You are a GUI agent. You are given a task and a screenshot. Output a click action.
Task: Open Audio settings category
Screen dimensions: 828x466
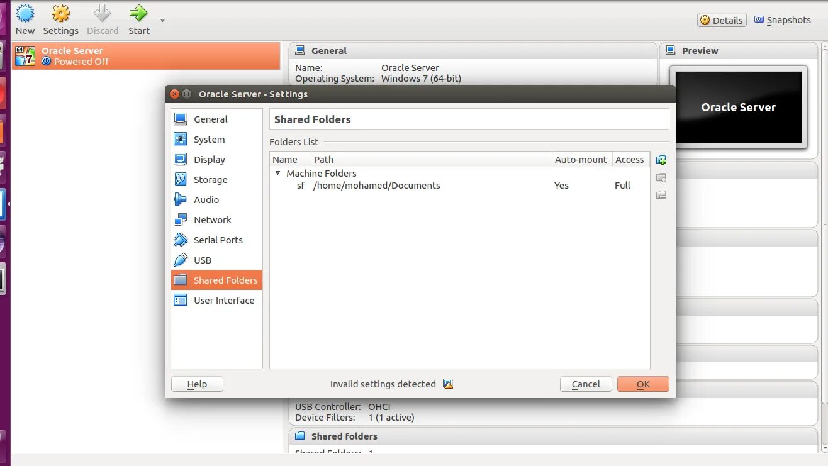click(216, 200)
